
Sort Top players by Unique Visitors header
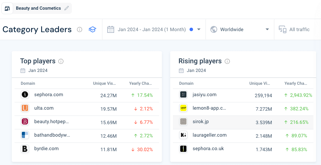104,83
